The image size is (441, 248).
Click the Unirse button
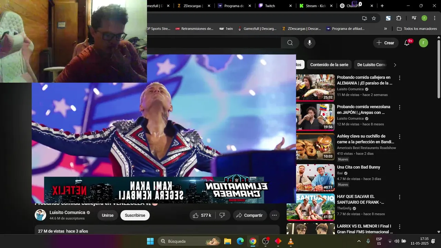coord(107,215)
